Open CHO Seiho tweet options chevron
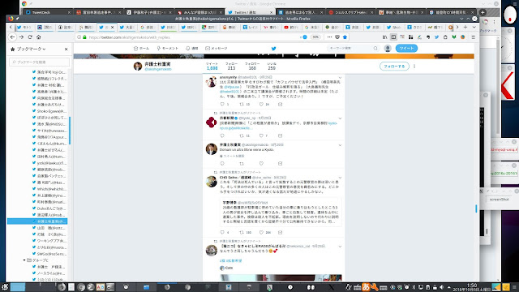 click(340, 178)
